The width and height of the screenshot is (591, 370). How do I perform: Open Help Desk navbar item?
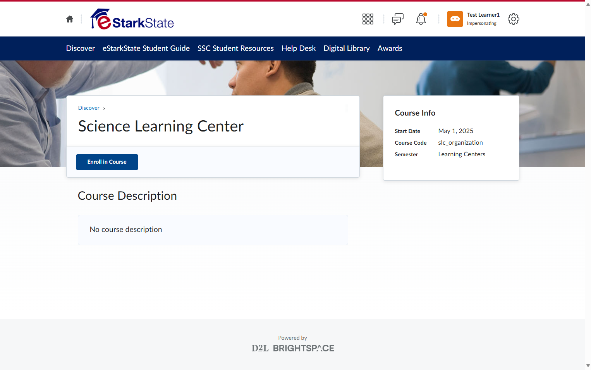[x=299, y=48]
